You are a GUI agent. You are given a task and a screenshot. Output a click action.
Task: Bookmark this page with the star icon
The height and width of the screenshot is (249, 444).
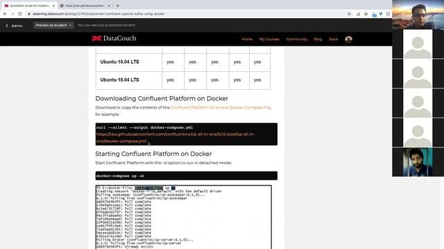click(349, 14)
